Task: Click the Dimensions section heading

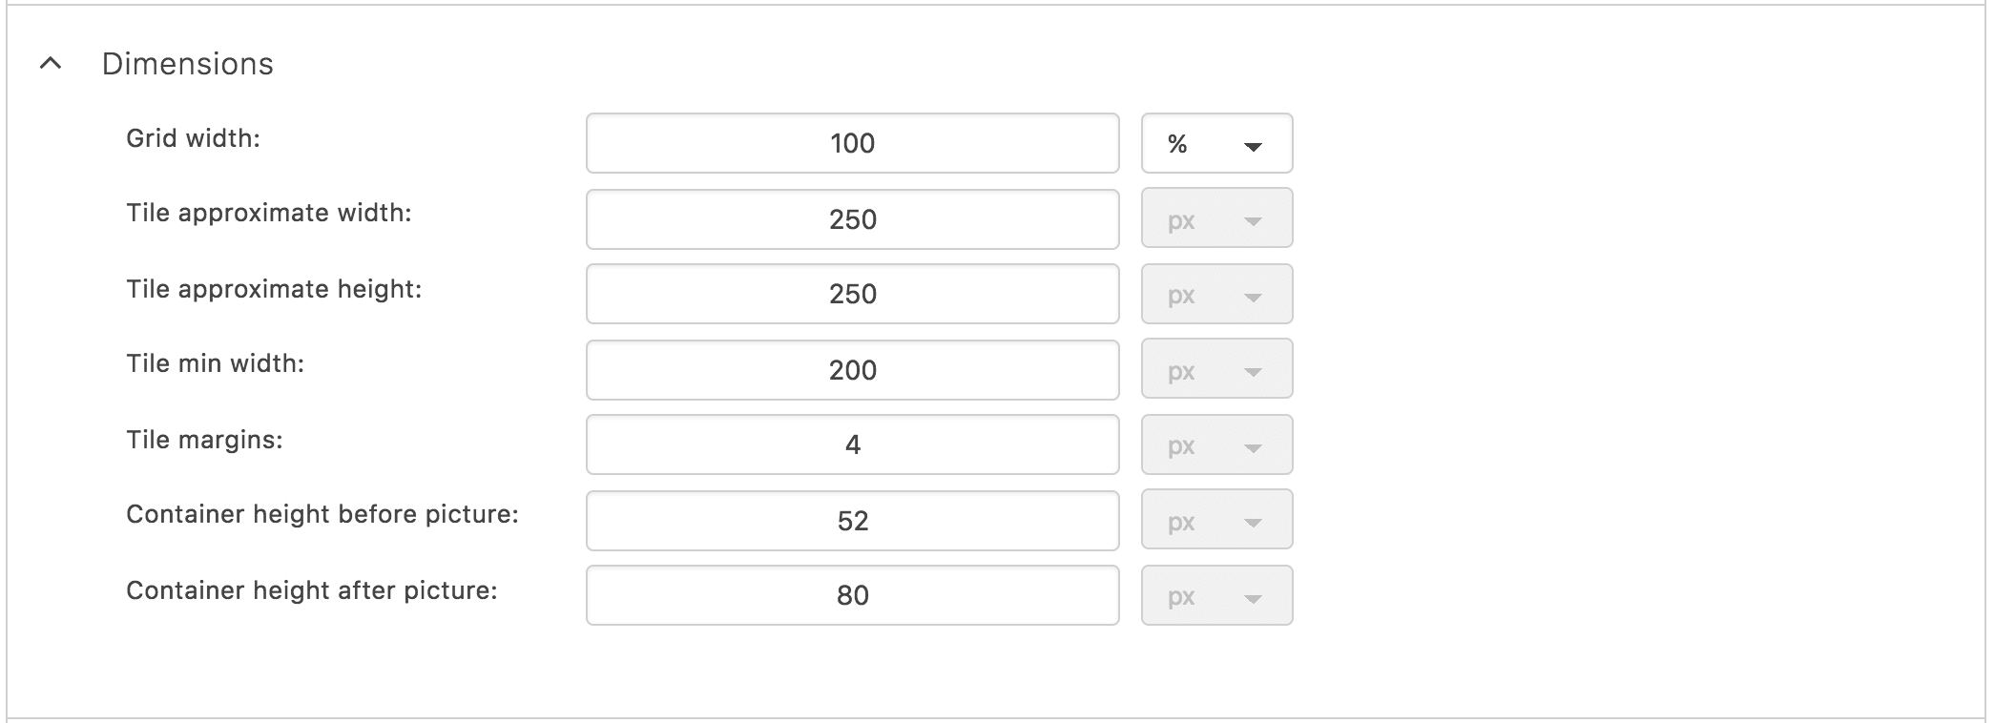Action: coord(187,64)
